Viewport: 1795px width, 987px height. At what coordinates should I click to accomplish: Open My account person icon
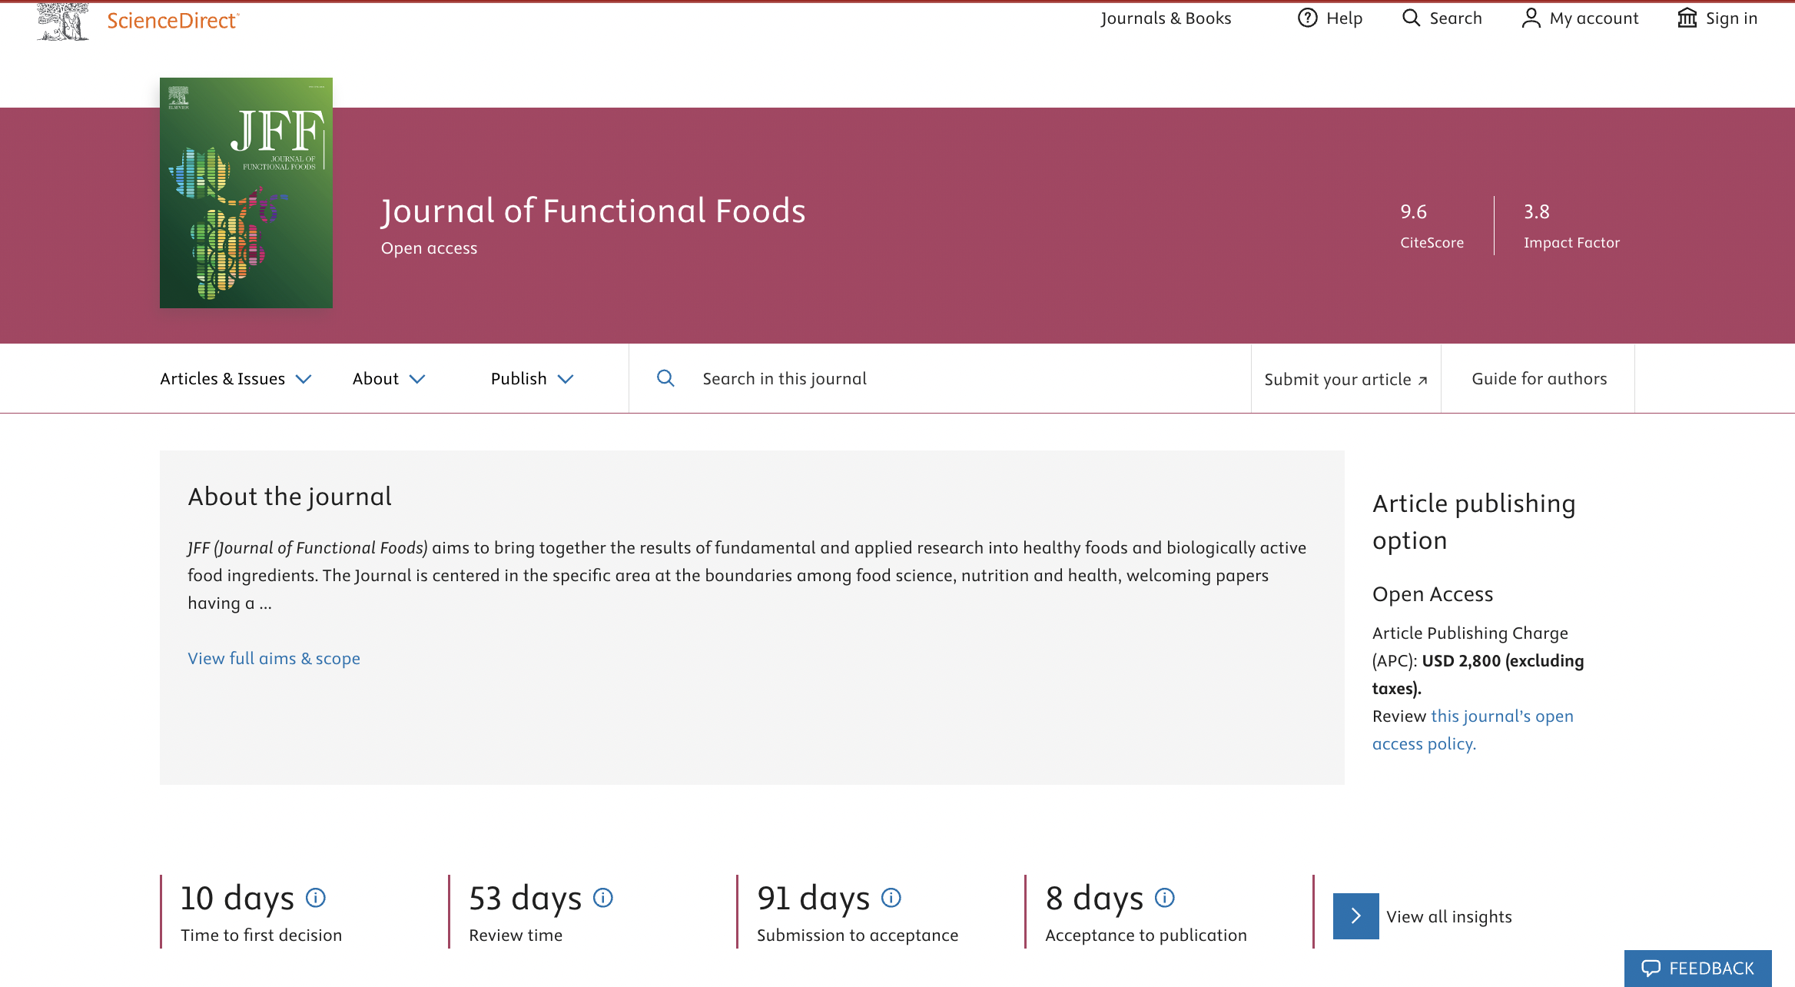[x=1531, y=18]
